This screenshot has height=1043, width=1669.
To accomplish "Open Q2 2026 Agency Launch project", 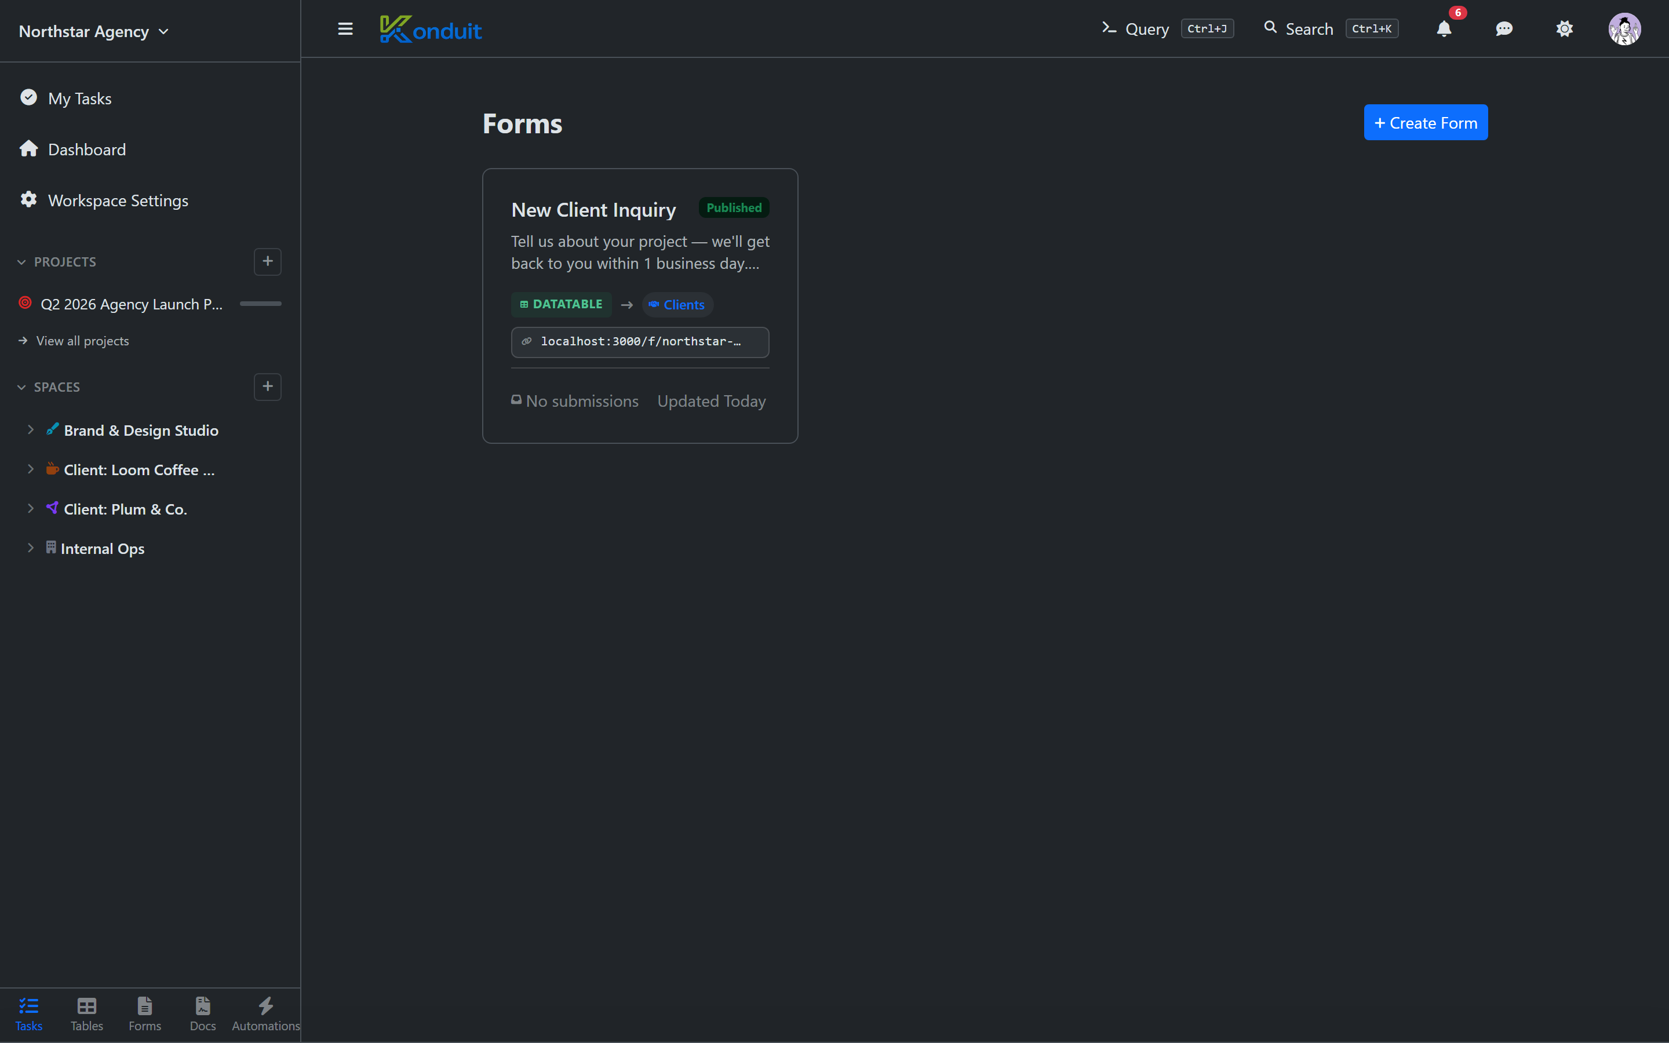I will tap(131, 304).
